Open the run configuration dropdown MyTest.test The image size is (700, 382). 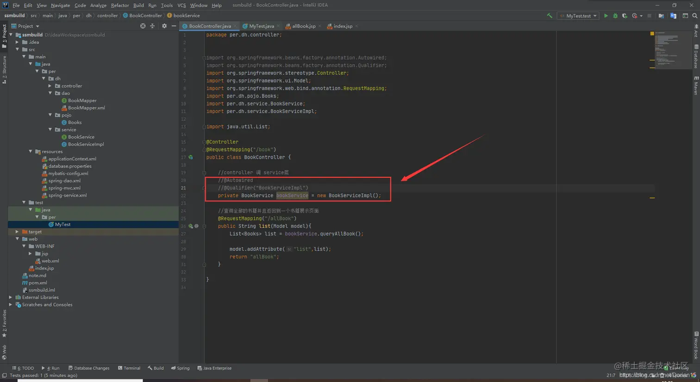click(578, 16)
